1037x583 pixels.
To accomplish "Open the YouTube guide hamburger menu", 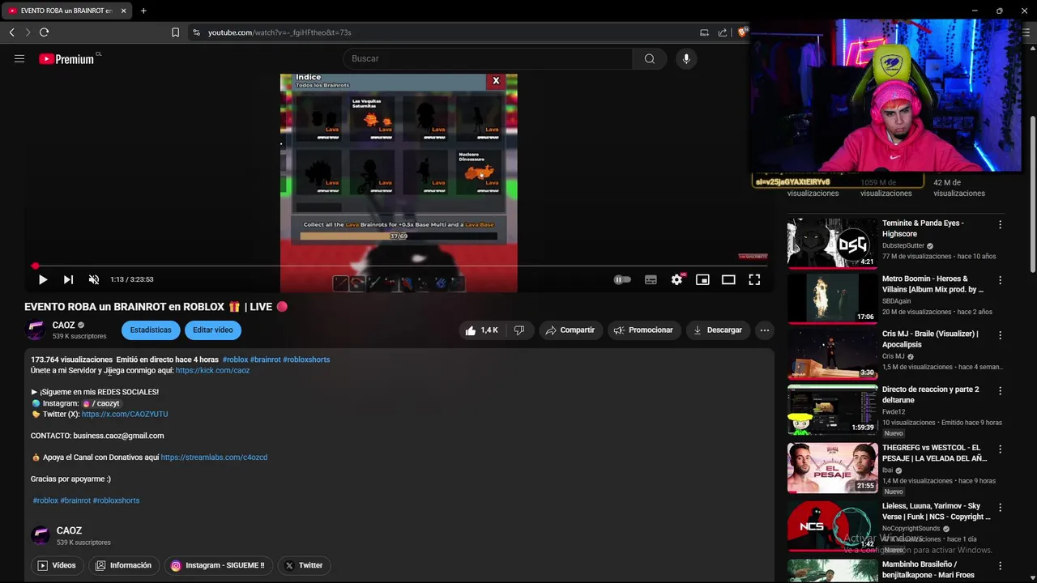I will click(x=19, y=58).
